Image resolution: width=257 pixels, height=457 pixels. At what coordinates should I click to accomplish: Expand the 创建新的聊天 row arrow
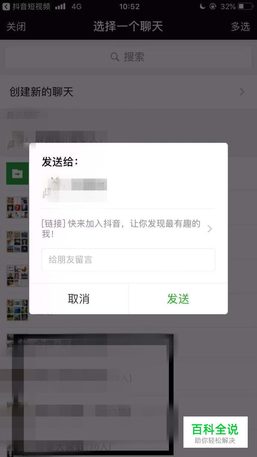pyautogui.click(x=242, y=92)
